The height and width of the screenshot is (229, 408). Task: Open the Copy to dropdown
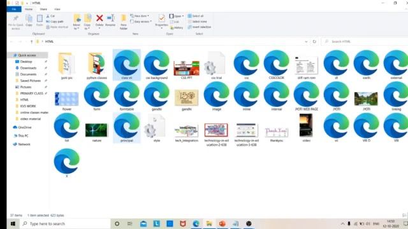pos(87,22)
